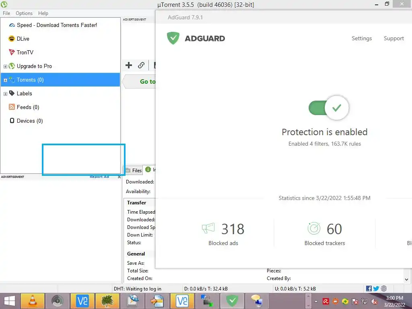
Task: Click download speed 'D: 0.0 kB/s' status
Action: tap(206, 289)
